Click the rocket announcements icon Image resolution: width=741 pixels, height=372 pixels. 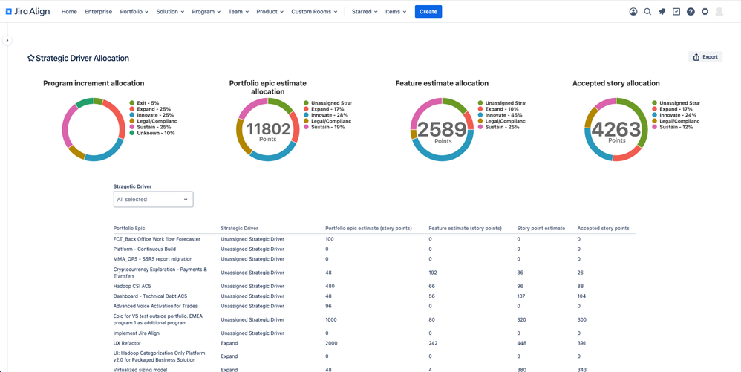[662, 12]
